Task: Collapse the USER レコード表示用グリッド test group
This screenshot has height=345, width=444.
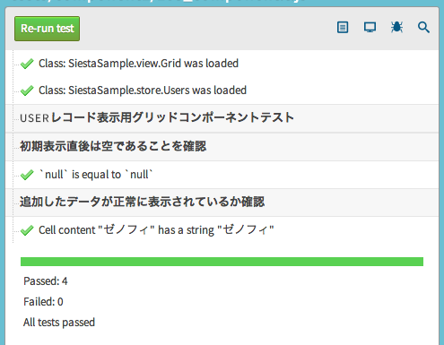Action: 222,118
